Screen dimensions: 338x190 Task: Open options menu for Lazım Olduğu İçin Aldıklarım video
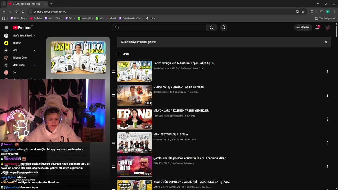coord(327,72)
